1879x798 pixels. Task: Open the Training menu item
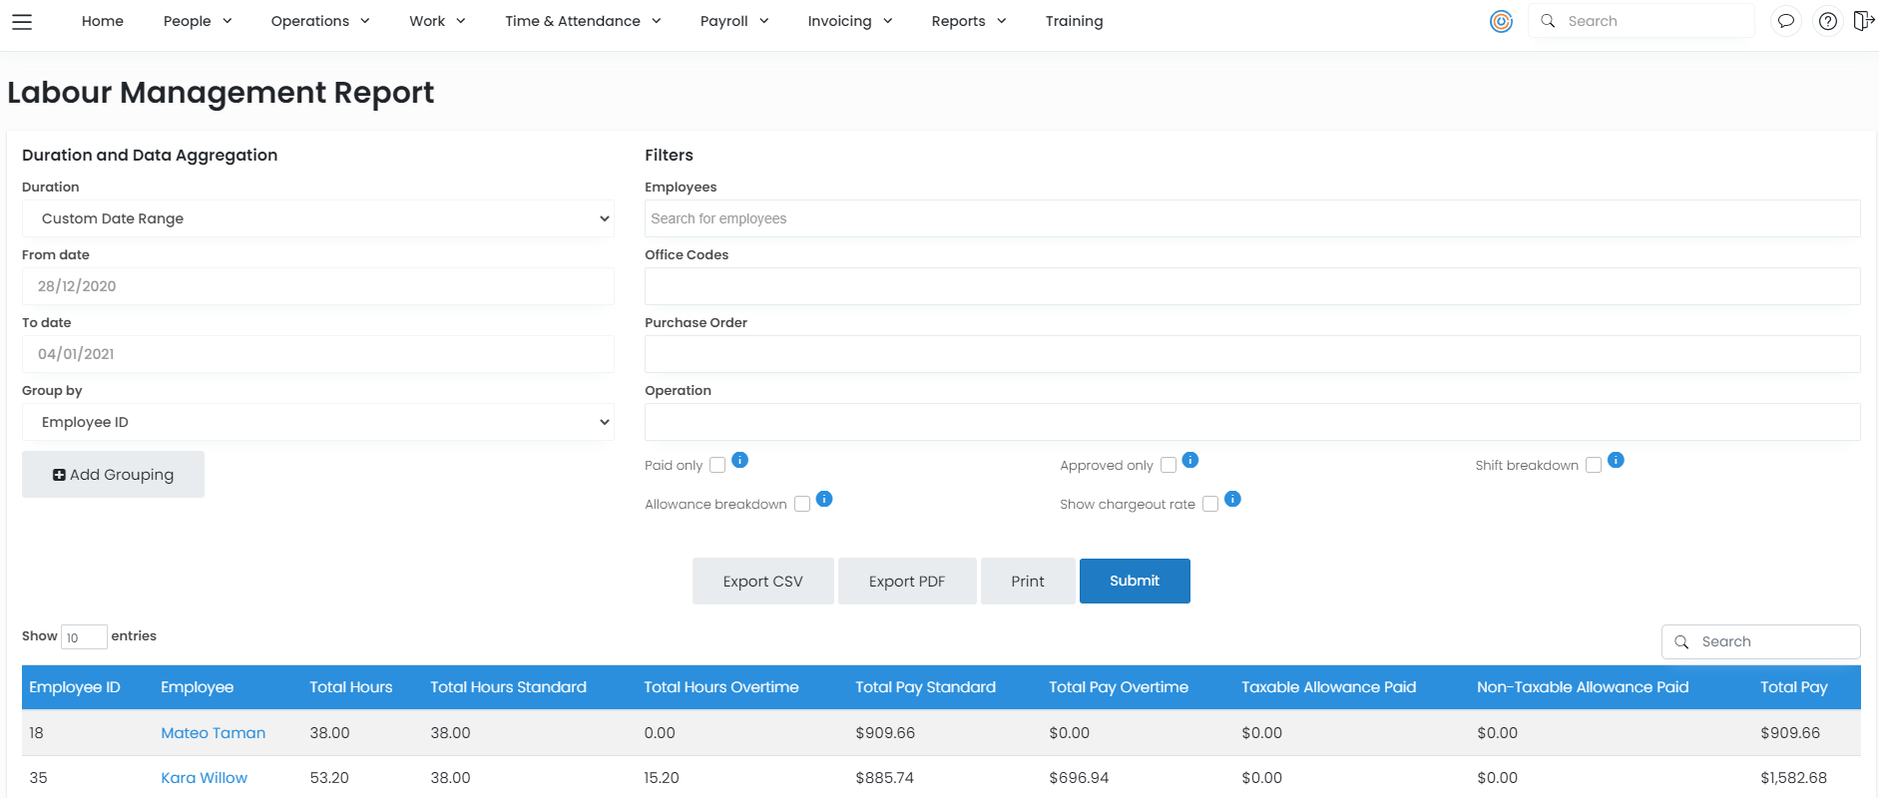1074,21
